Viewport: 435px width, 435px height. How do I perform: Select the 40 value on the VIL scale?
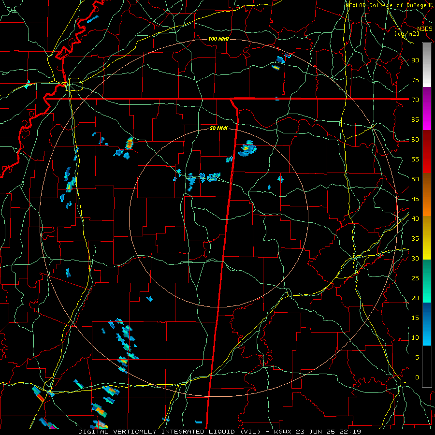(x=415, y=218)
